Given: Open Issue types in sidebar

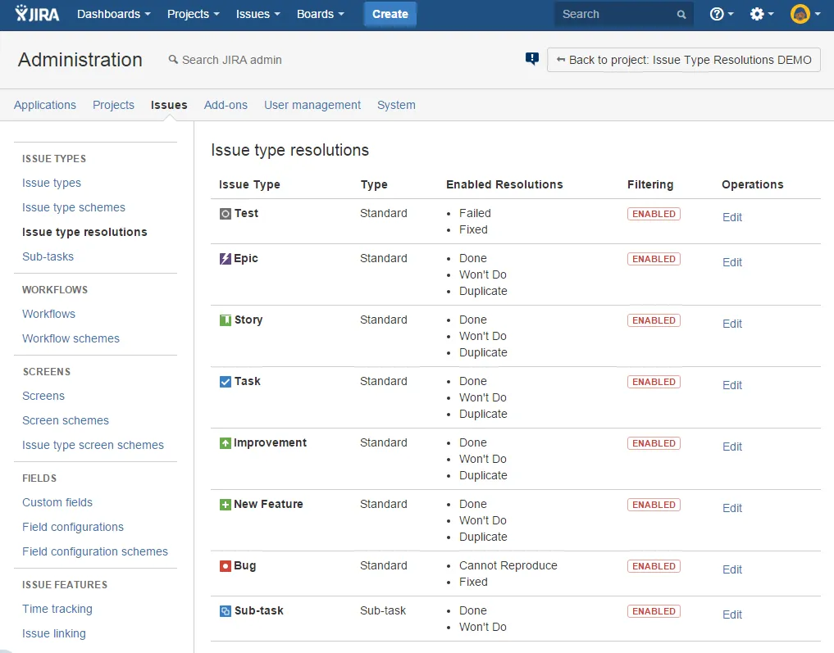Looking at the screenshot, I should tap(52, 183).
